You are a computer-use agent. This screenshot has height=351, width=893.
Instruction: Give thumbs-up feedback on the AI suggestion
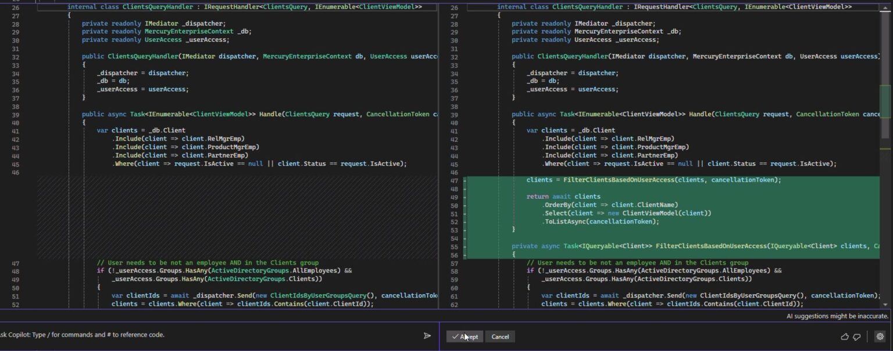click(844, 336)
